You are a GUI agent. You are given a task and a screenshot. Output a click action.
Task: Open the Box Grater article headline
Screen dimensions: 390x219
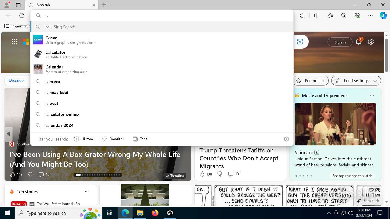pos(95,159)
